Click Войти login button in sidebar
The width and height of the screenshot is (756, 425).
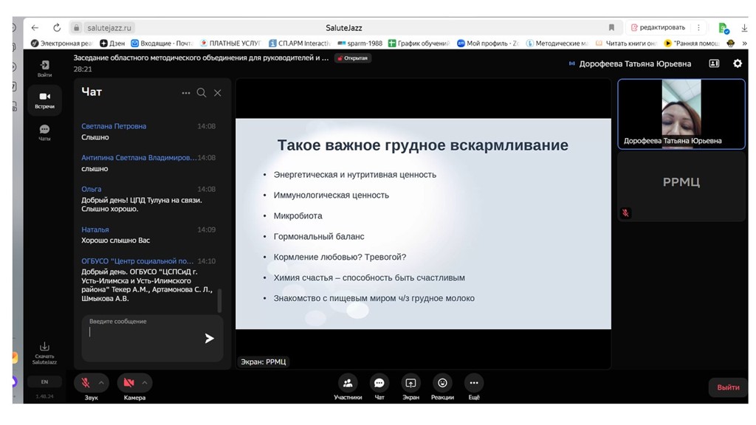(44, 68)
